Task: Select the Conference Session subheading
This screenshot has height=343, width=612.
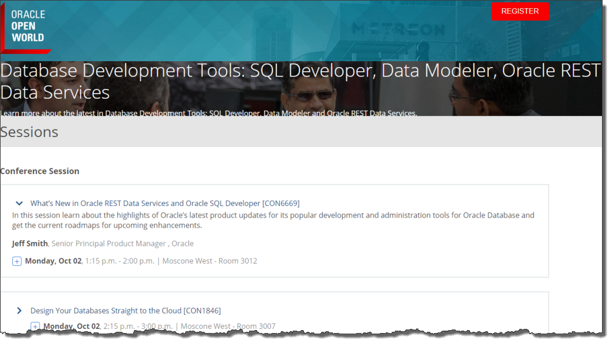Action: pyautogui.click(x=39, y=171)
